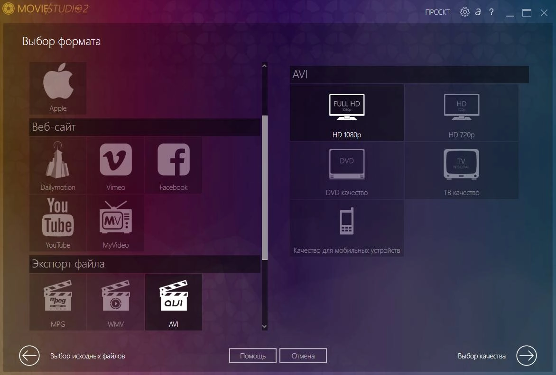
Task: Select the Apple export format
Action: [x=58, y=88]
